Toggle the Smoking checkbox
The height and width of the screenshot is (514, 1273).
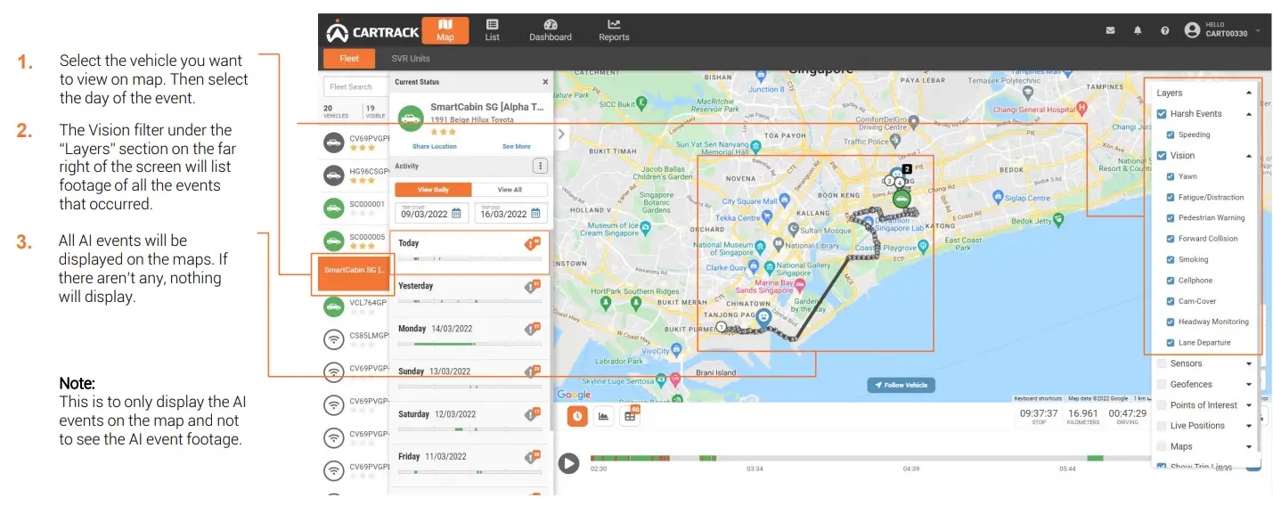click(1171, 259)
